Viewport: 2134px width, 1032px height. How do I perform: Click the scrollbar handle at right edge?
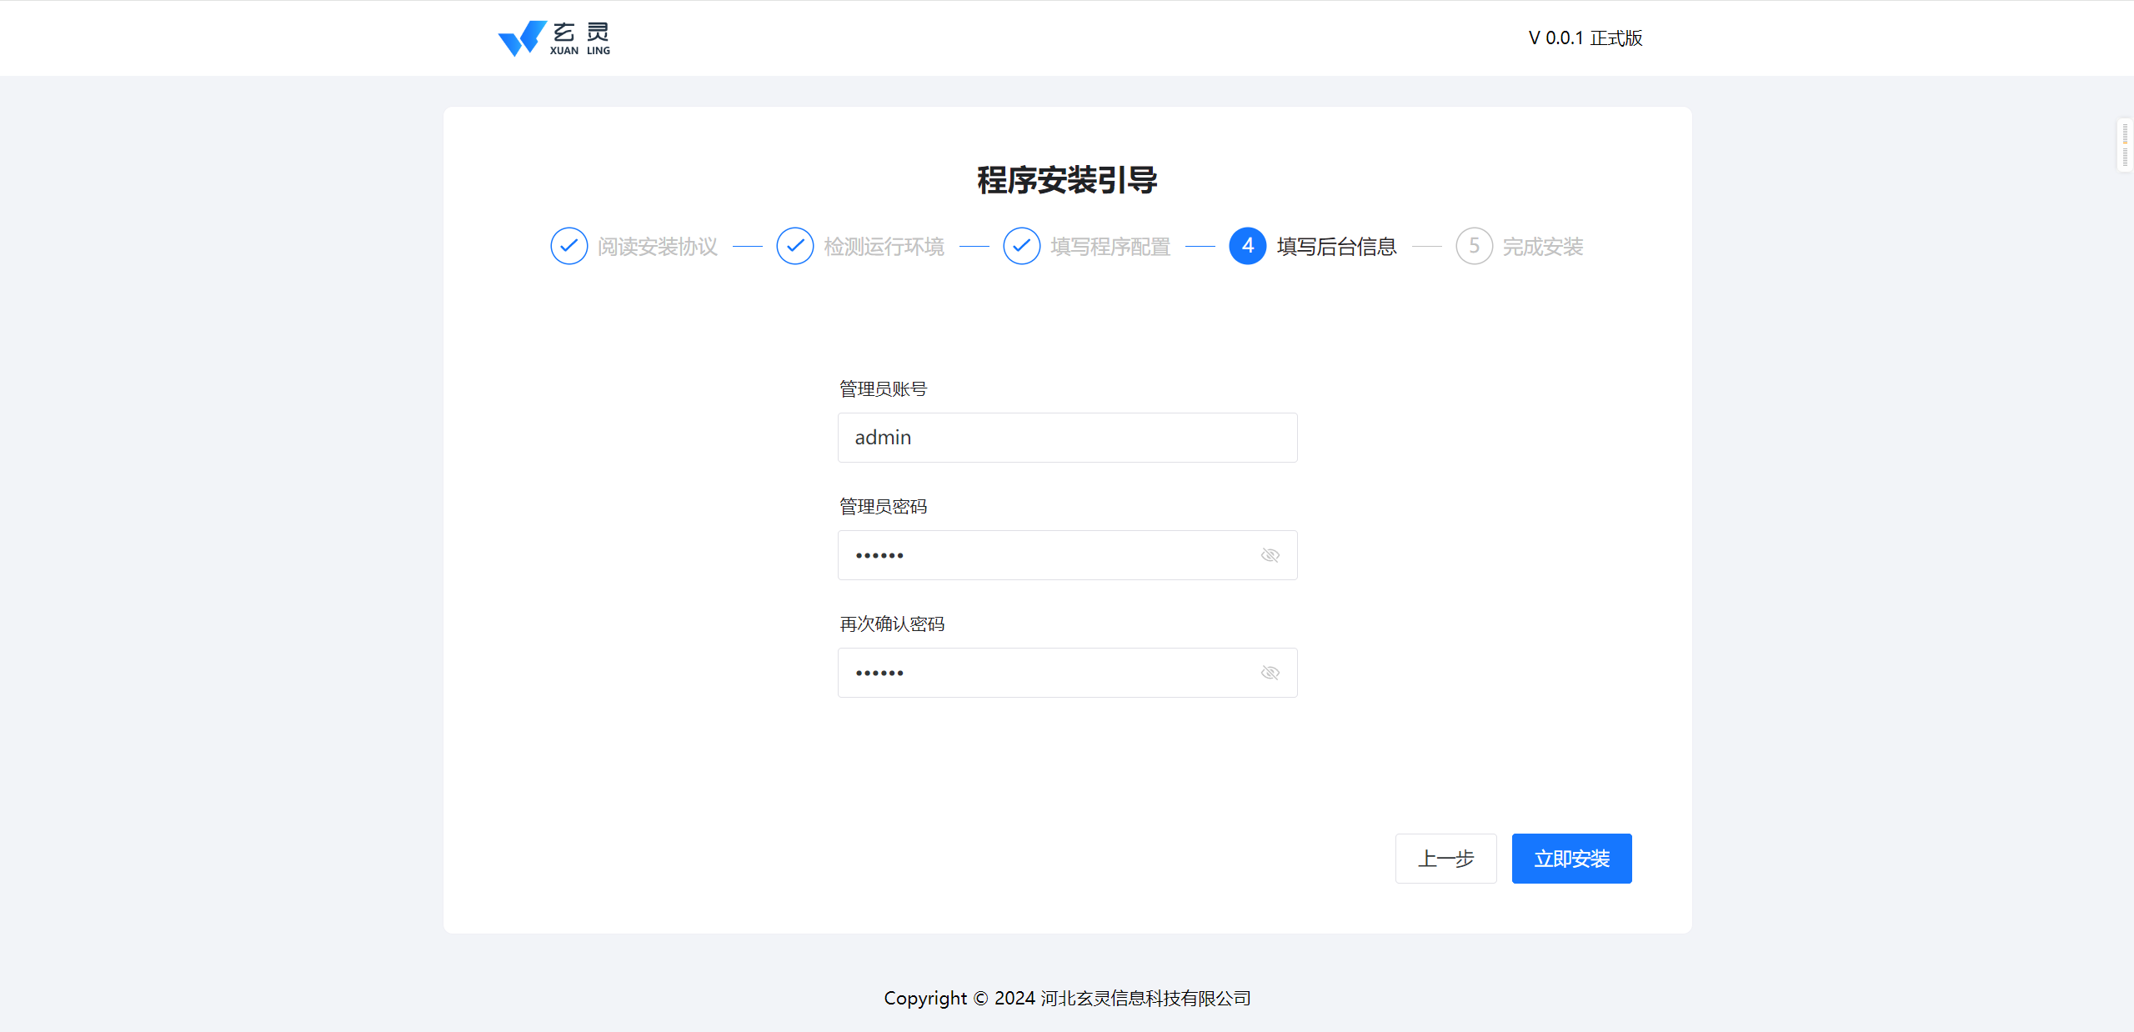coord(2125,145)
